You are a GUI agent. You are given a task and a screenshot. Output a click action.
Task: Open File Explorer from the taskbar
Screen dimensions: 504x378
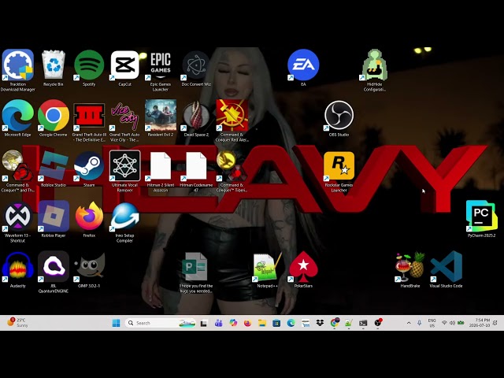point(262,323)
